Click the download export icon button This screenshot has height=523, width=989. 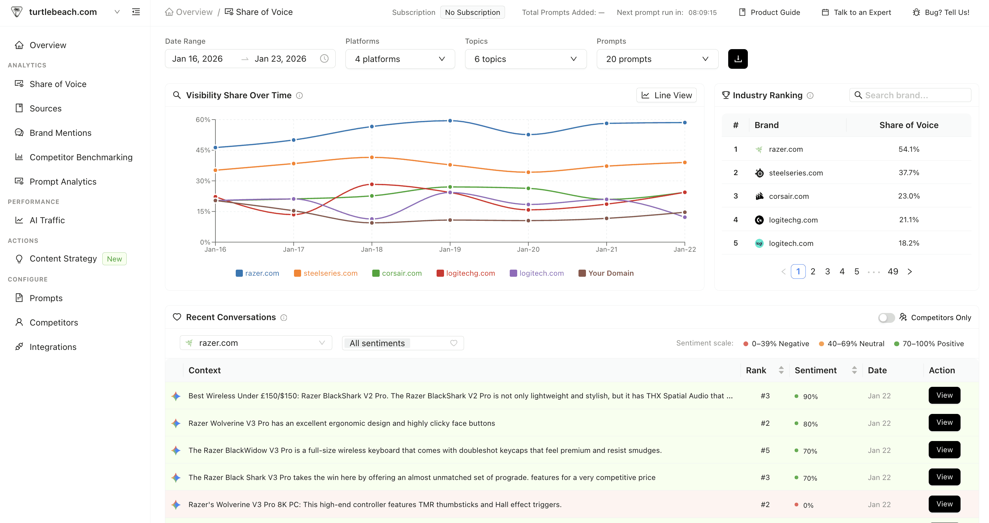(738, 59)
